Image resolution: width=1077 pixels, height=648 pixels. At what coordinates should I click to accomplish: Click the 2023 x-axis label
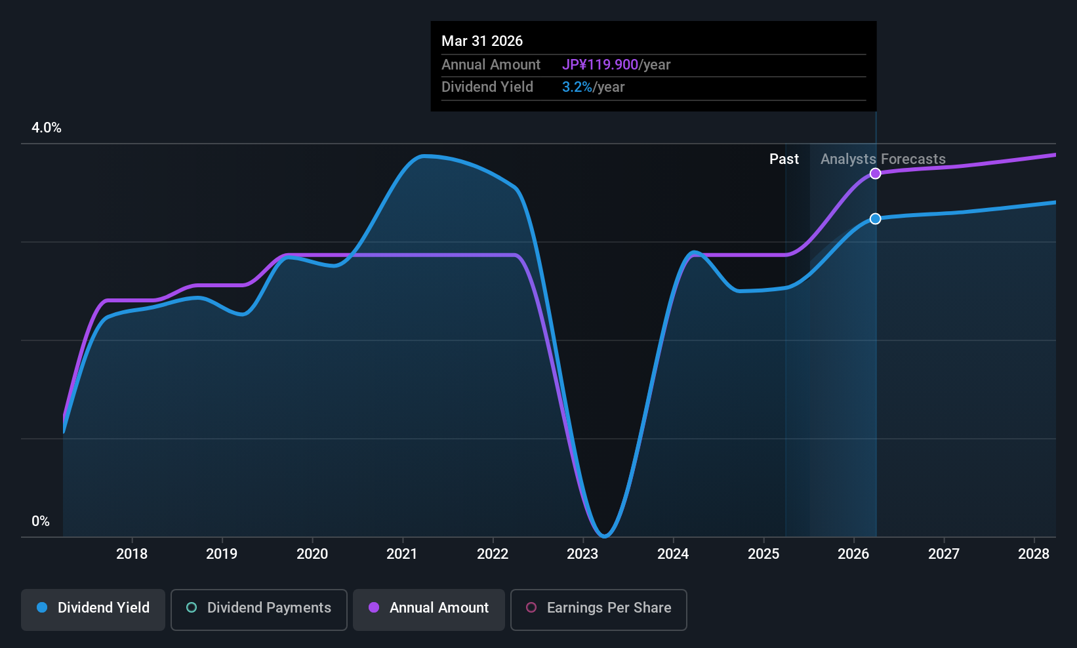click(x=582, y=554)
